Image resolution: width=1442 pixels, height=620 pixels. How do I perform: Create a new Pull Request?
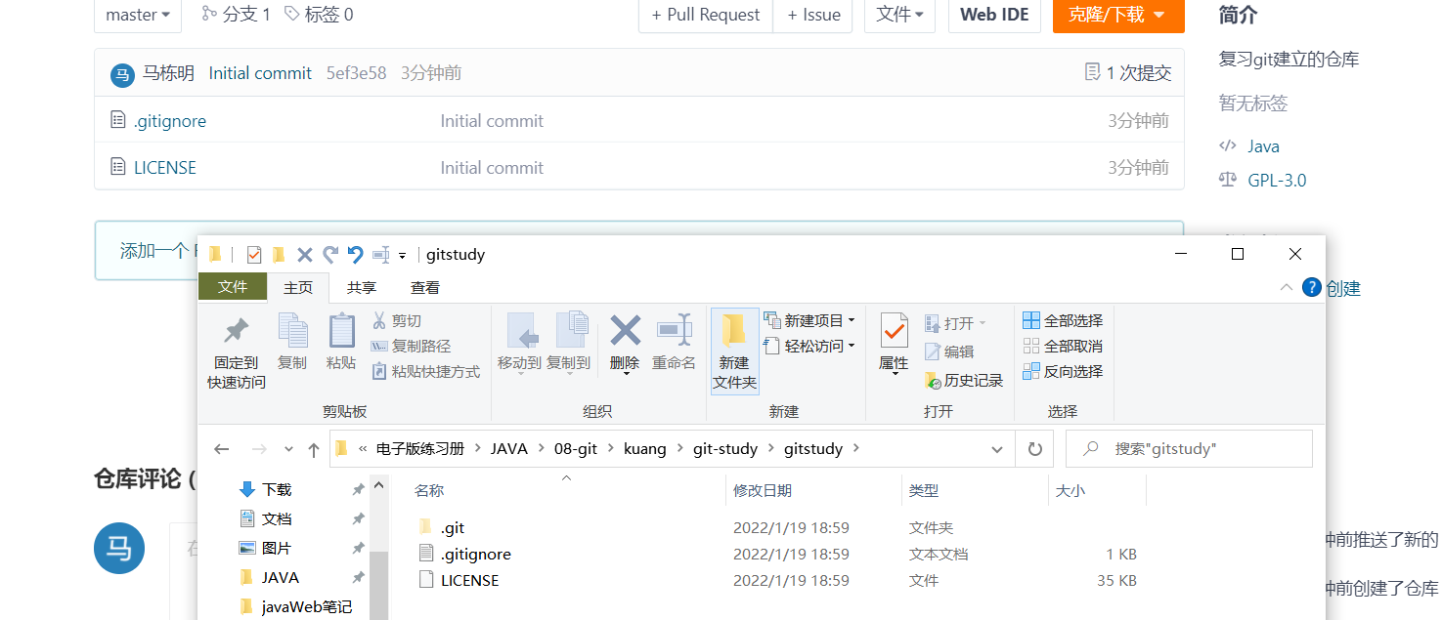point(705,15)
